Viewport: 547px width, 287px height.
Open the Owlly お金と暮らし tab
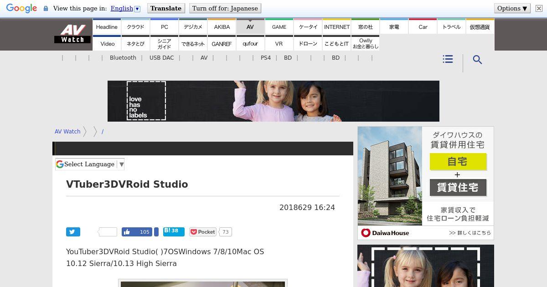coord(366,43)
